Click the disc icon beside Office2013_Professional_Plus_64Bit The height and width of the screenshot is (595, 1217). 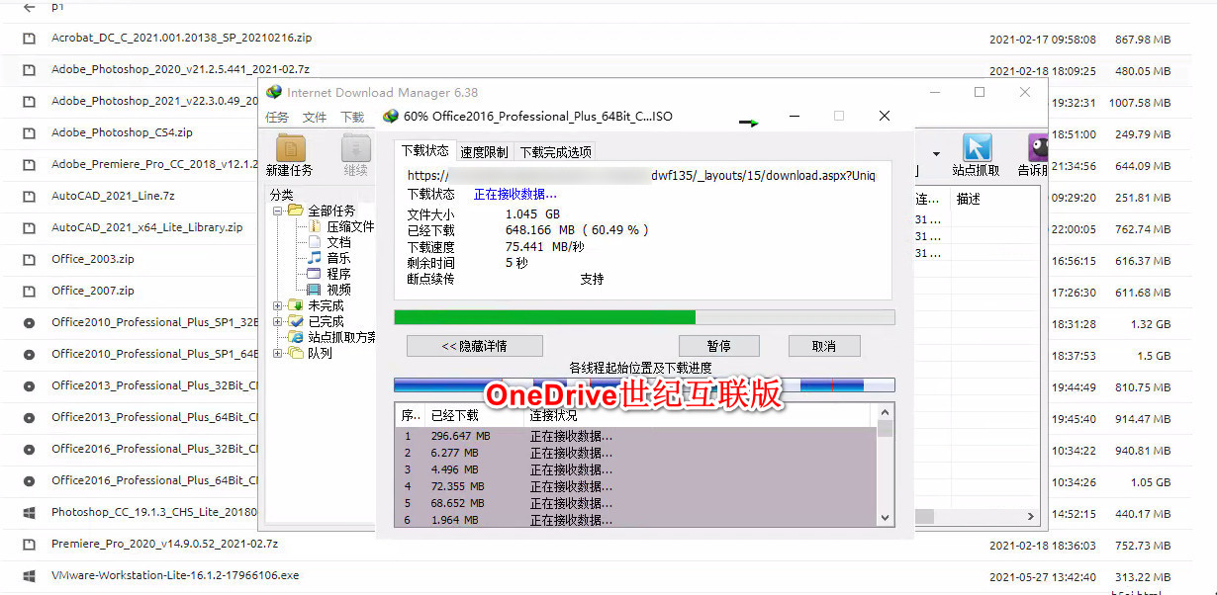pyautogui.click(x=30, y=418)
